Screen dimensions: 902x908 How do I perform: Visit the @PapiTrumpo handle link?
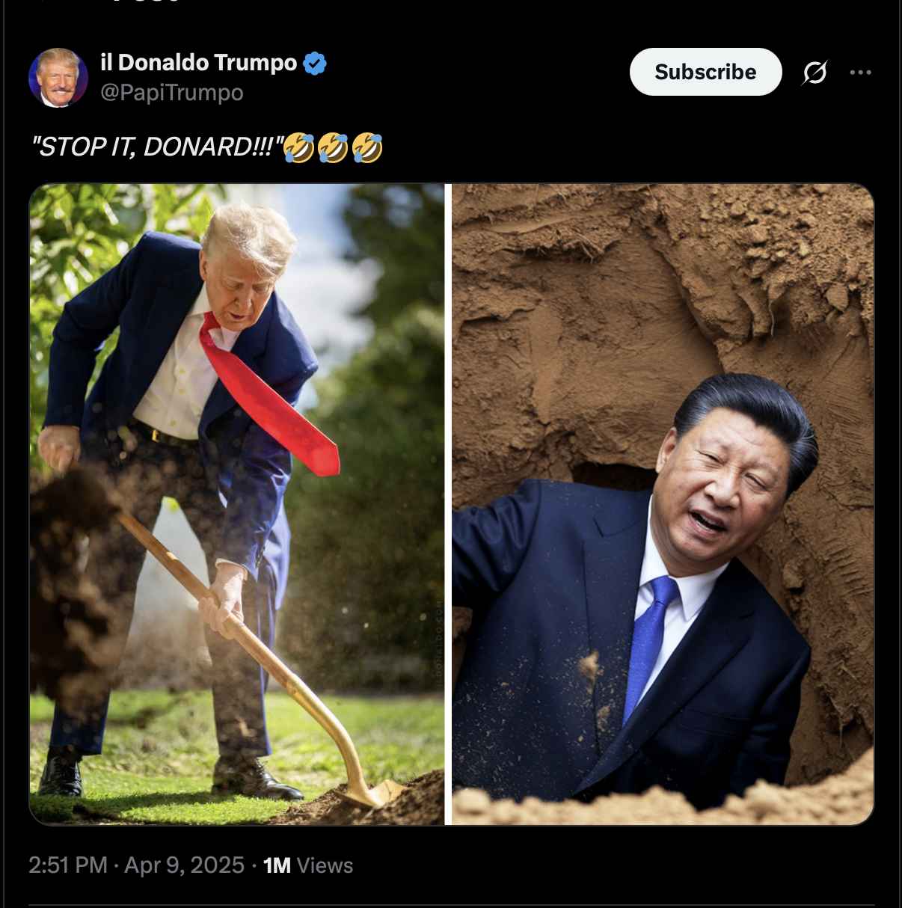172,93
